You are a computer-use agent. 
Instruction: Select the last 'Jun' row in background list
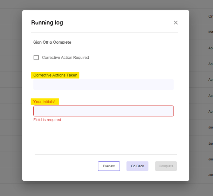(x=210, y=175)
